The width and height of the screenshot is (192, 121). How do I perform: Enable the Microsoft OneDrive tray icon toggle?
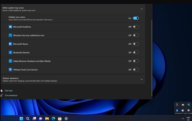[136, 27]
